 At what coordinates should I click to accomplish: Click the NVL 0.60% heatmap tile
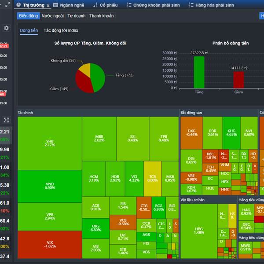tap(249, 133)
